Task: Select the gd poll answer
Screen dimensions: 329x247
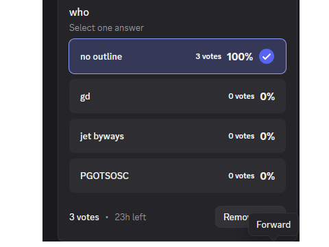Action: coord(178,96)
